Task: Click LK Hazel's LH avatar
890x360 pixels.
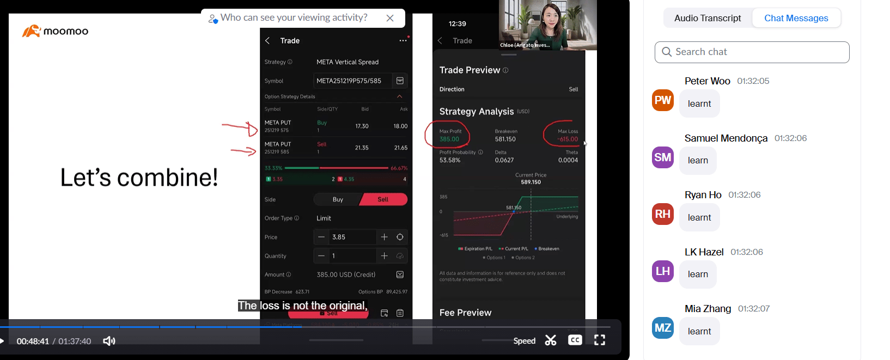Action: point(663,271)
